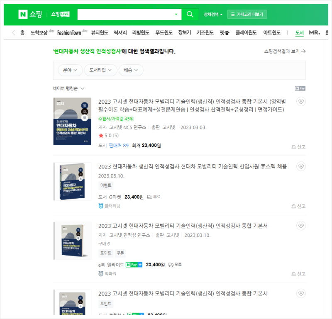Click free-shipping truck icon on the G마켓 listing
Screen dimensions: 332x319
click(150, 197)
